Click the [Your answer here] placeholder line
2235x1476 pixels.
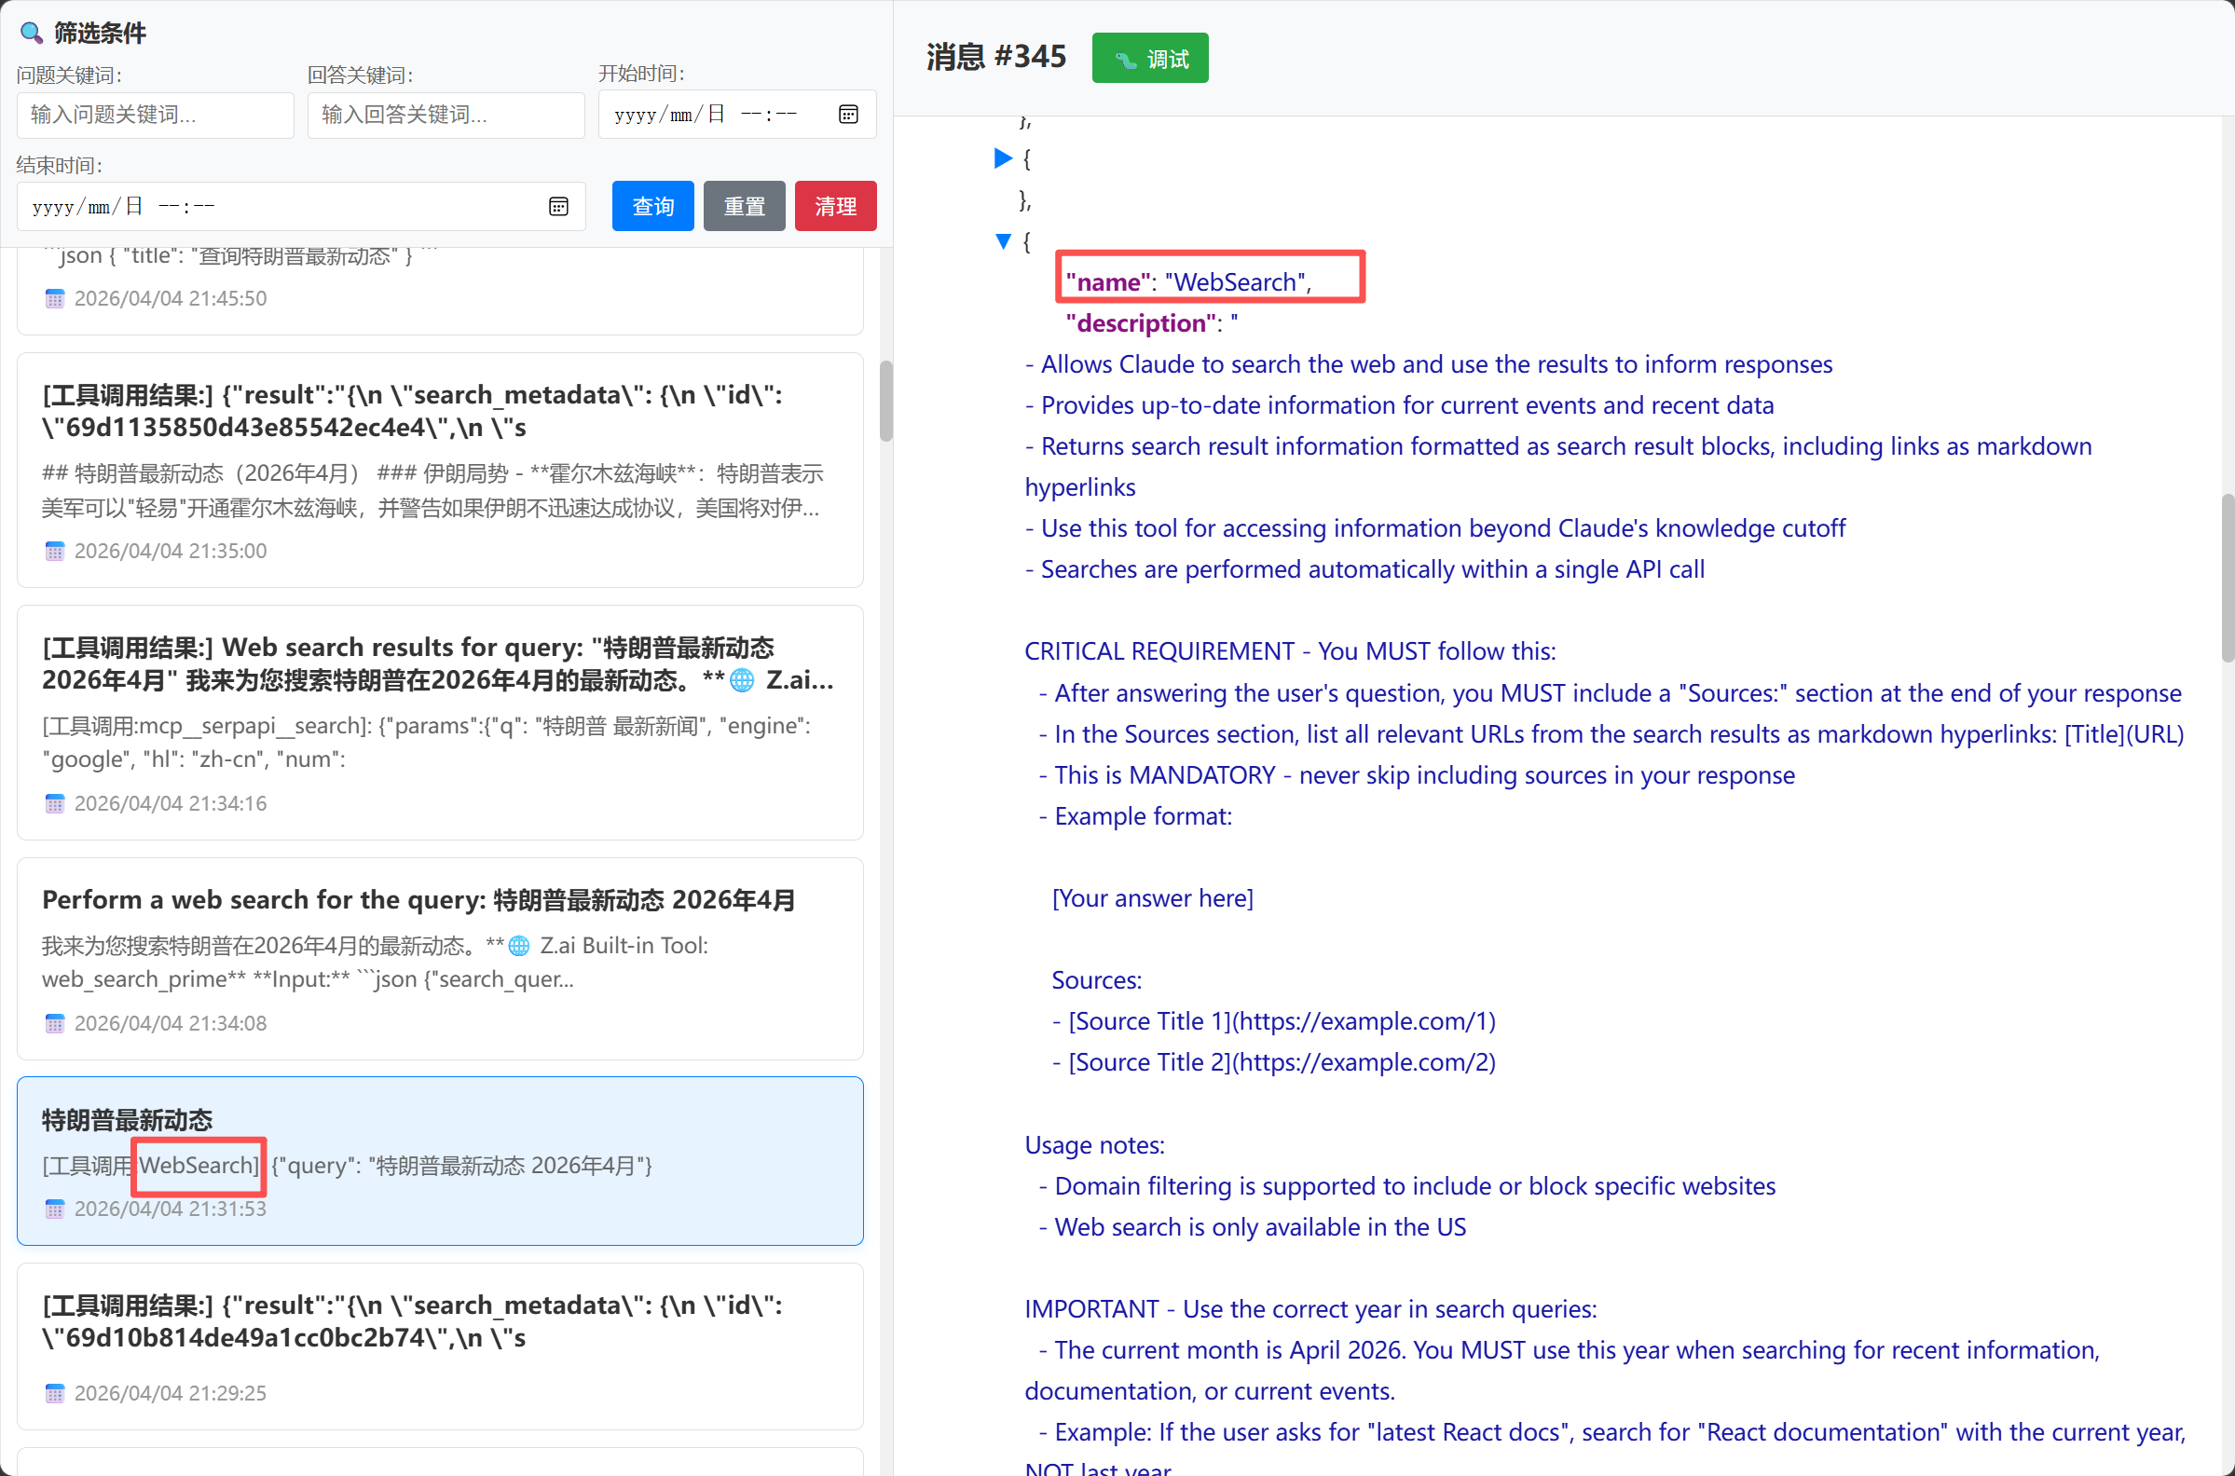coord(1152,898)
